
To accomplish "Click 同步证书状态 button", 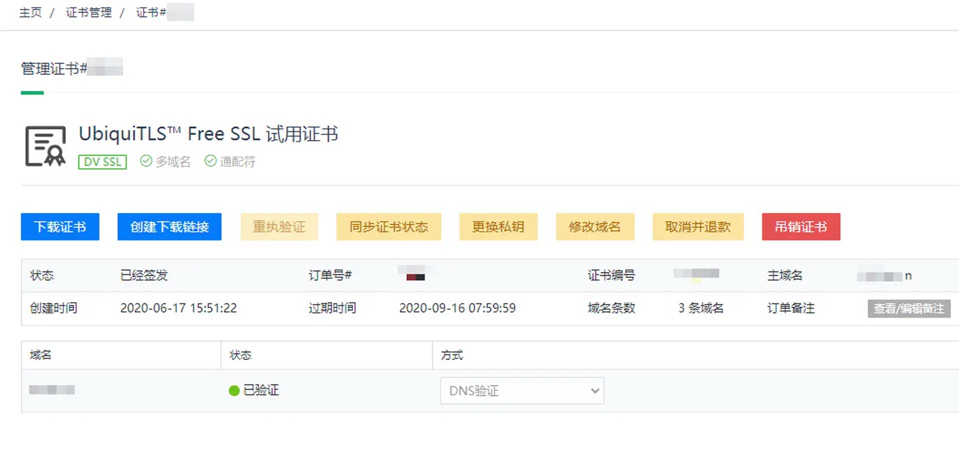I will coord(389,227).
